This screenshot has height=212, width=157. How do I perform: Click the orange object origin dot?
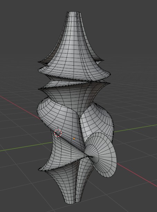click(74, 138)
